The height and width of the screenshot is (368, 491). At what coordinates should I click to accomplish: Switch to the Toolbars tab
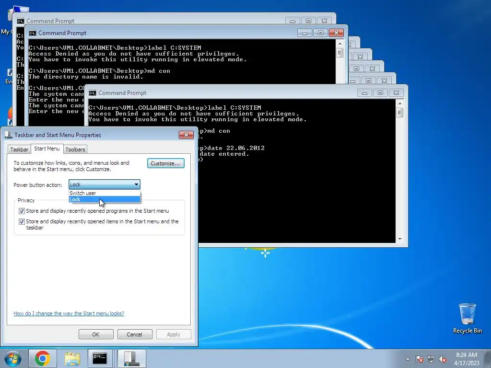pos(75,149)
